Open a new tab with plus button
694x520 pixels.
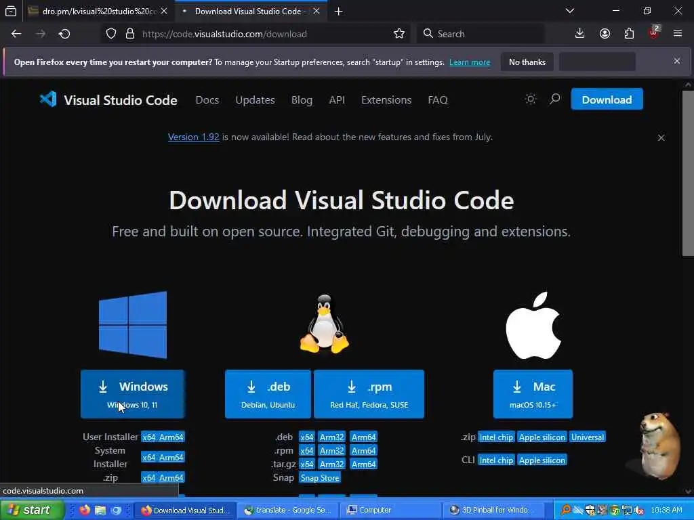pyautogui.click(x=338, y=12)
